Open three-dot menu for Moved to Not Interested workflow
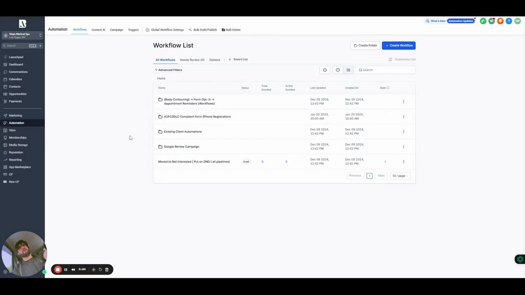 [x=404, y=161]
